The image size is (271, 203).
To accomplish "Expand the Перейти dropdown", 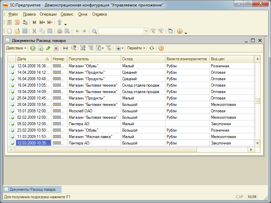I will point(136,48).
